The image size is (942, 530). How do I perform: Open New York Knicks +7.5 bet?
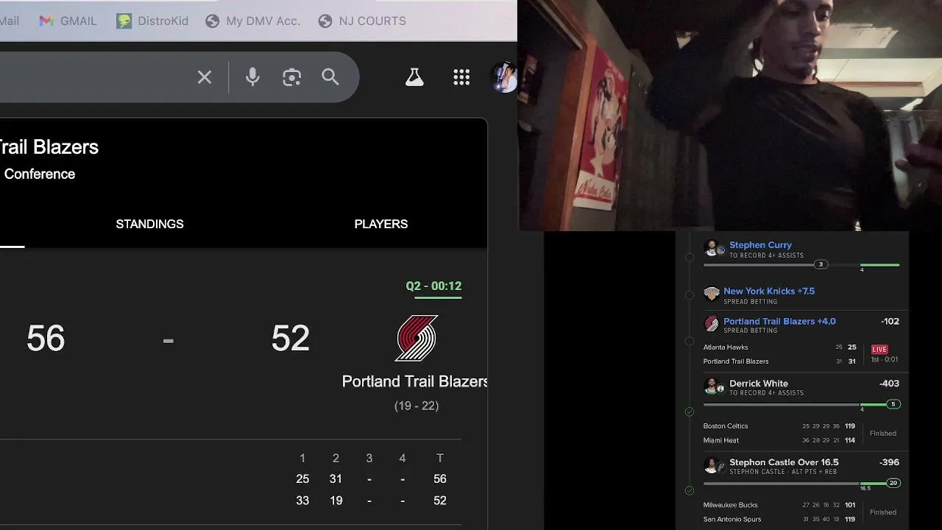pos(769,291)
